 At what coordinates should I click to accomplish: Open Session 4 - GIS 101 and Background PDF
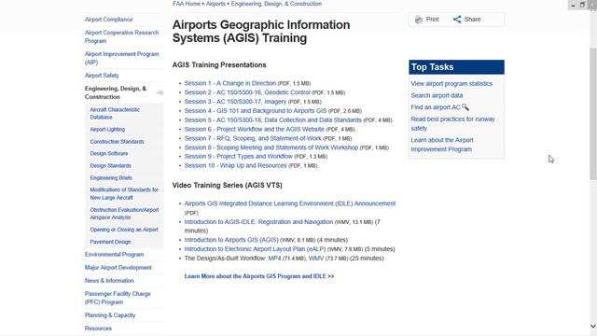point(256,111)
